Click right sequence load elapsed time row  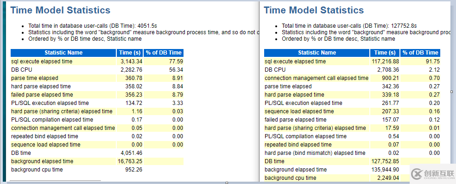click(352, 111)
